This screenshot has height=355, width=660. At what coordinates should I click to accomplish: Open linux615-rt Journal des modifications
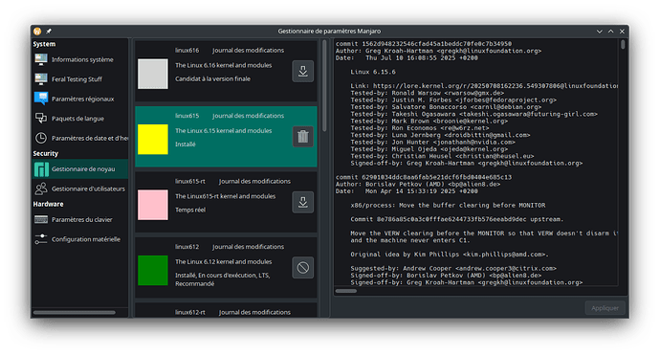(x=254, y=181)
